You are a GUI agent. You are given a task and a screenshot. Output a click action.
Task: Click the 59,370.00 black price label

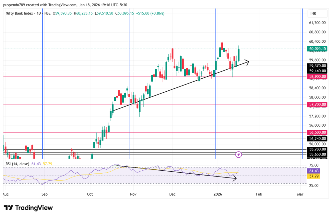[317, 65]
